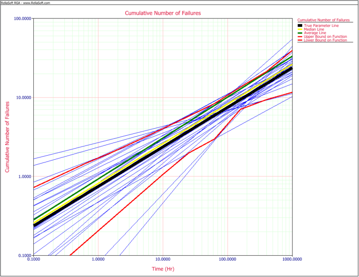Click the green Average Line legend swatch

coord(299,33)
